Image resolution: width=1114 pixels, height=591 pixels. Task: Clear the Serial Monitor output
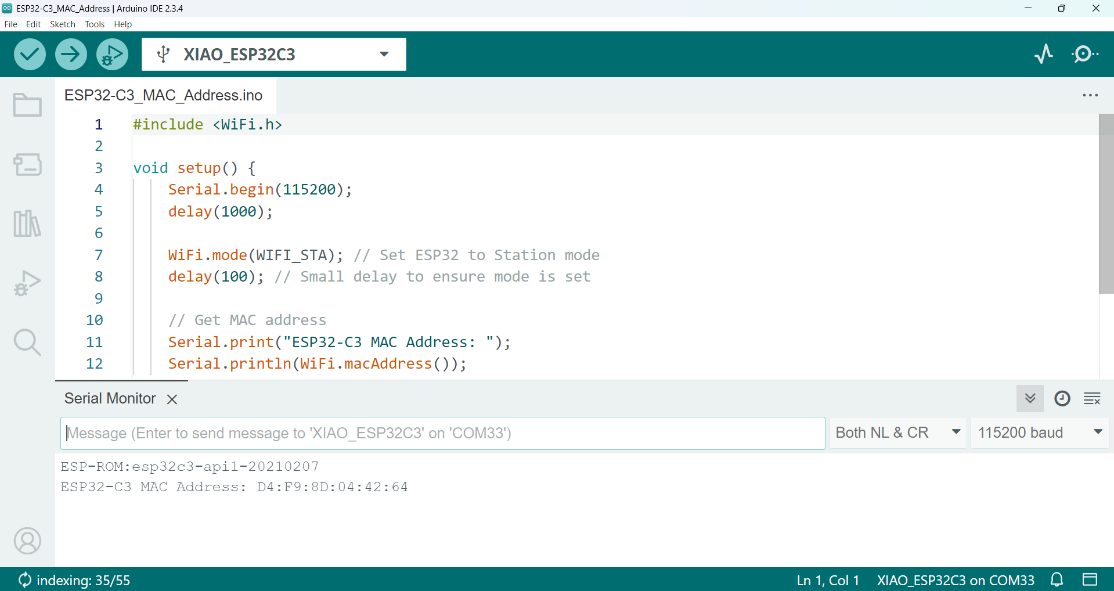coord(1092,398)
